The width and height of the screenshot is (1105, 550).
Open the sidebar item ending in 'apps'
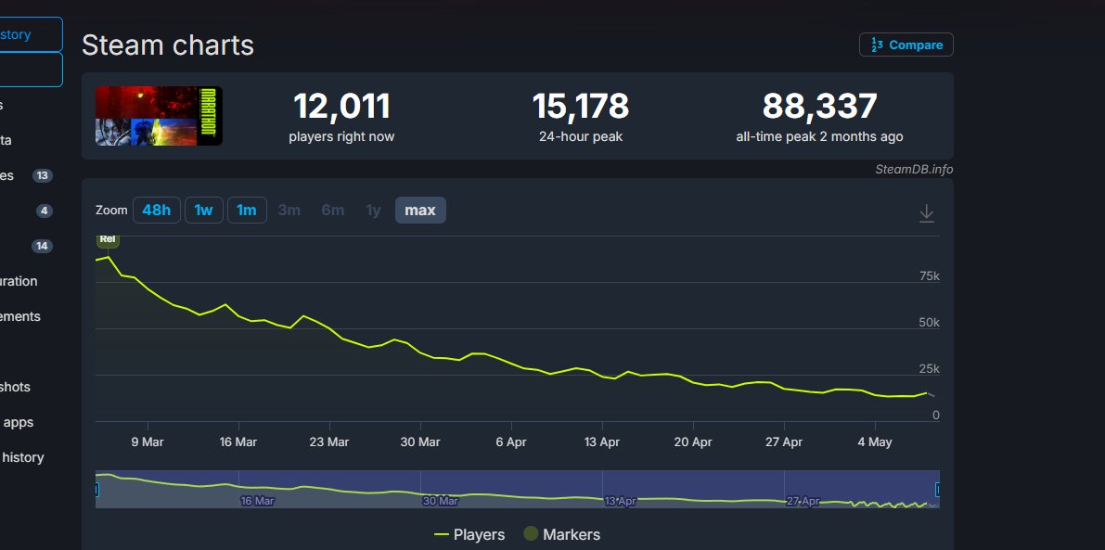click(x=17, y=422)
